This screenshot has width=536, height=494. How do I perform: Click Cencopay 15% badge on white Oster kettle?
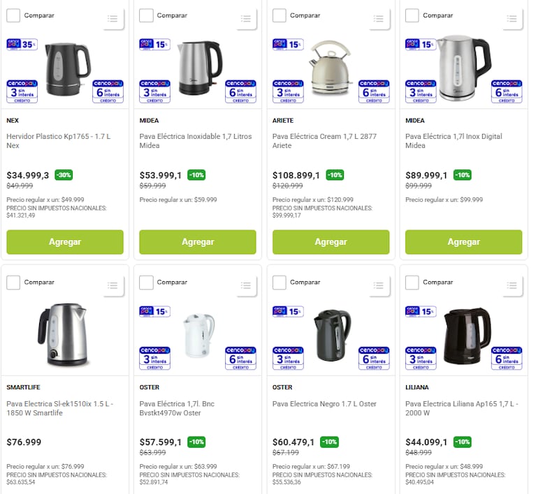(154, 312)
